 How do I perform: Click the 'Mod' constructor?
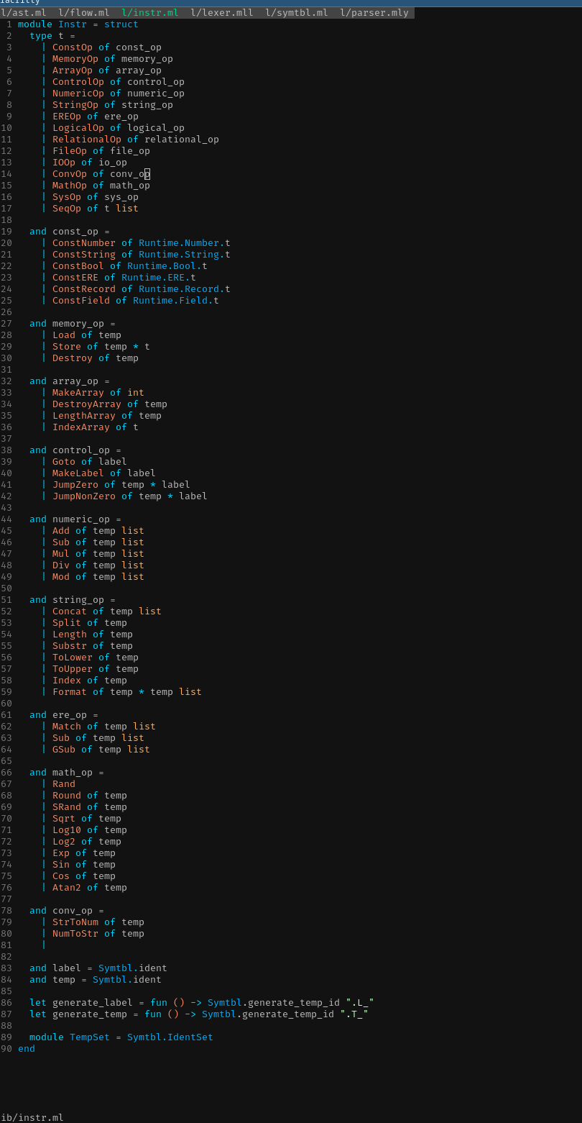pos(61,577)
